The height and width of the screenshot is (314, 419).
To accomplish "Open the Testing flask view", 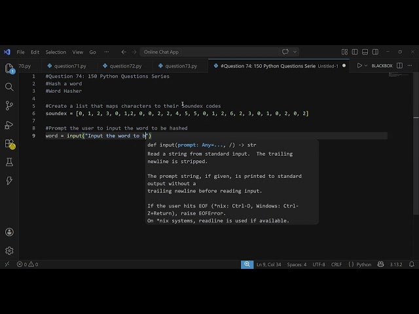I will 9,162.
